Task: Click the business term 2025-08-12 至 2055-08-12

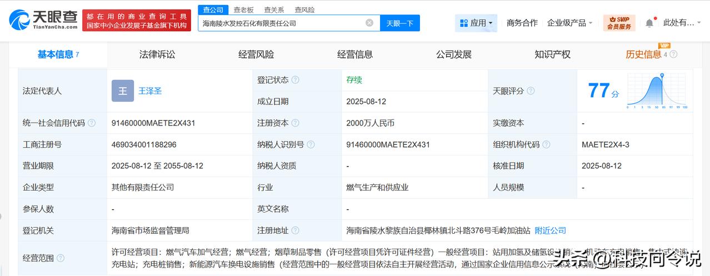Action: 157,165
